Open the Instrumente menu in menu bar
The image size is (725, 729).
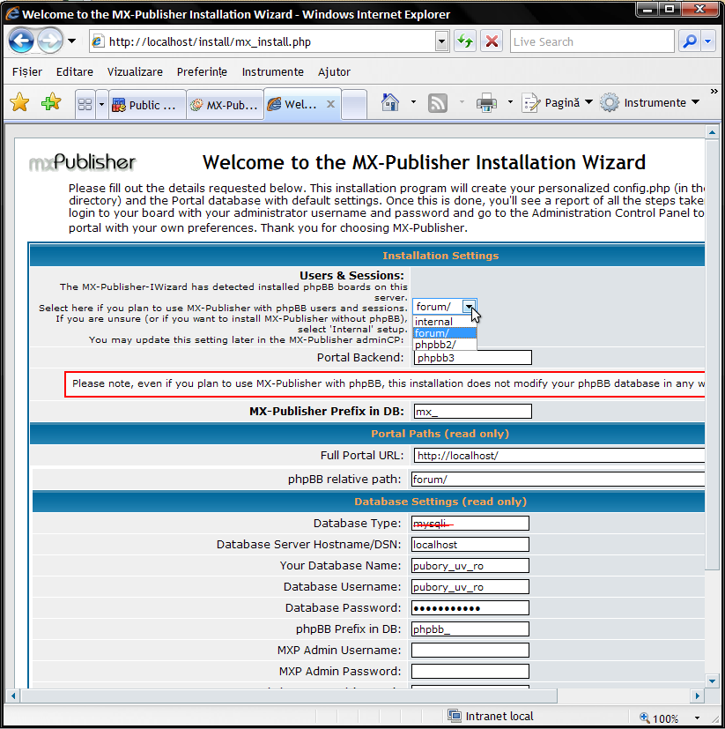click(x=272, y=71)
